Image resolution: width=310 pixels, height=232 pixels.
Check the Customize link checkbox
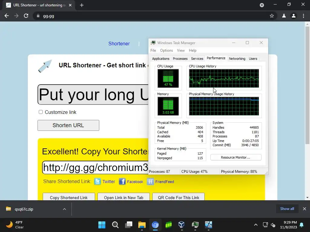coord(41,112)
